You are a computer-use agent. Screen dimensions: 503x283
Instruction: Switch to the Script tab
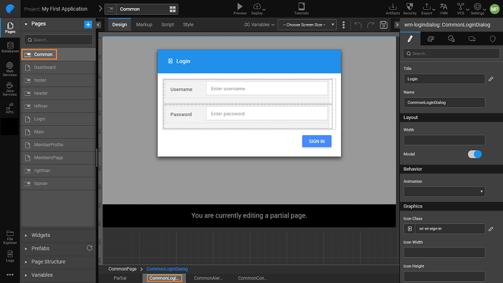[167, 25]
